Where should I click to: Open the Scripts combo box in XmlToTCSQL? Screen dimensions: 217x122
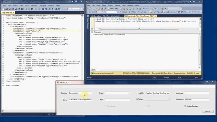(x=117, y=93)
